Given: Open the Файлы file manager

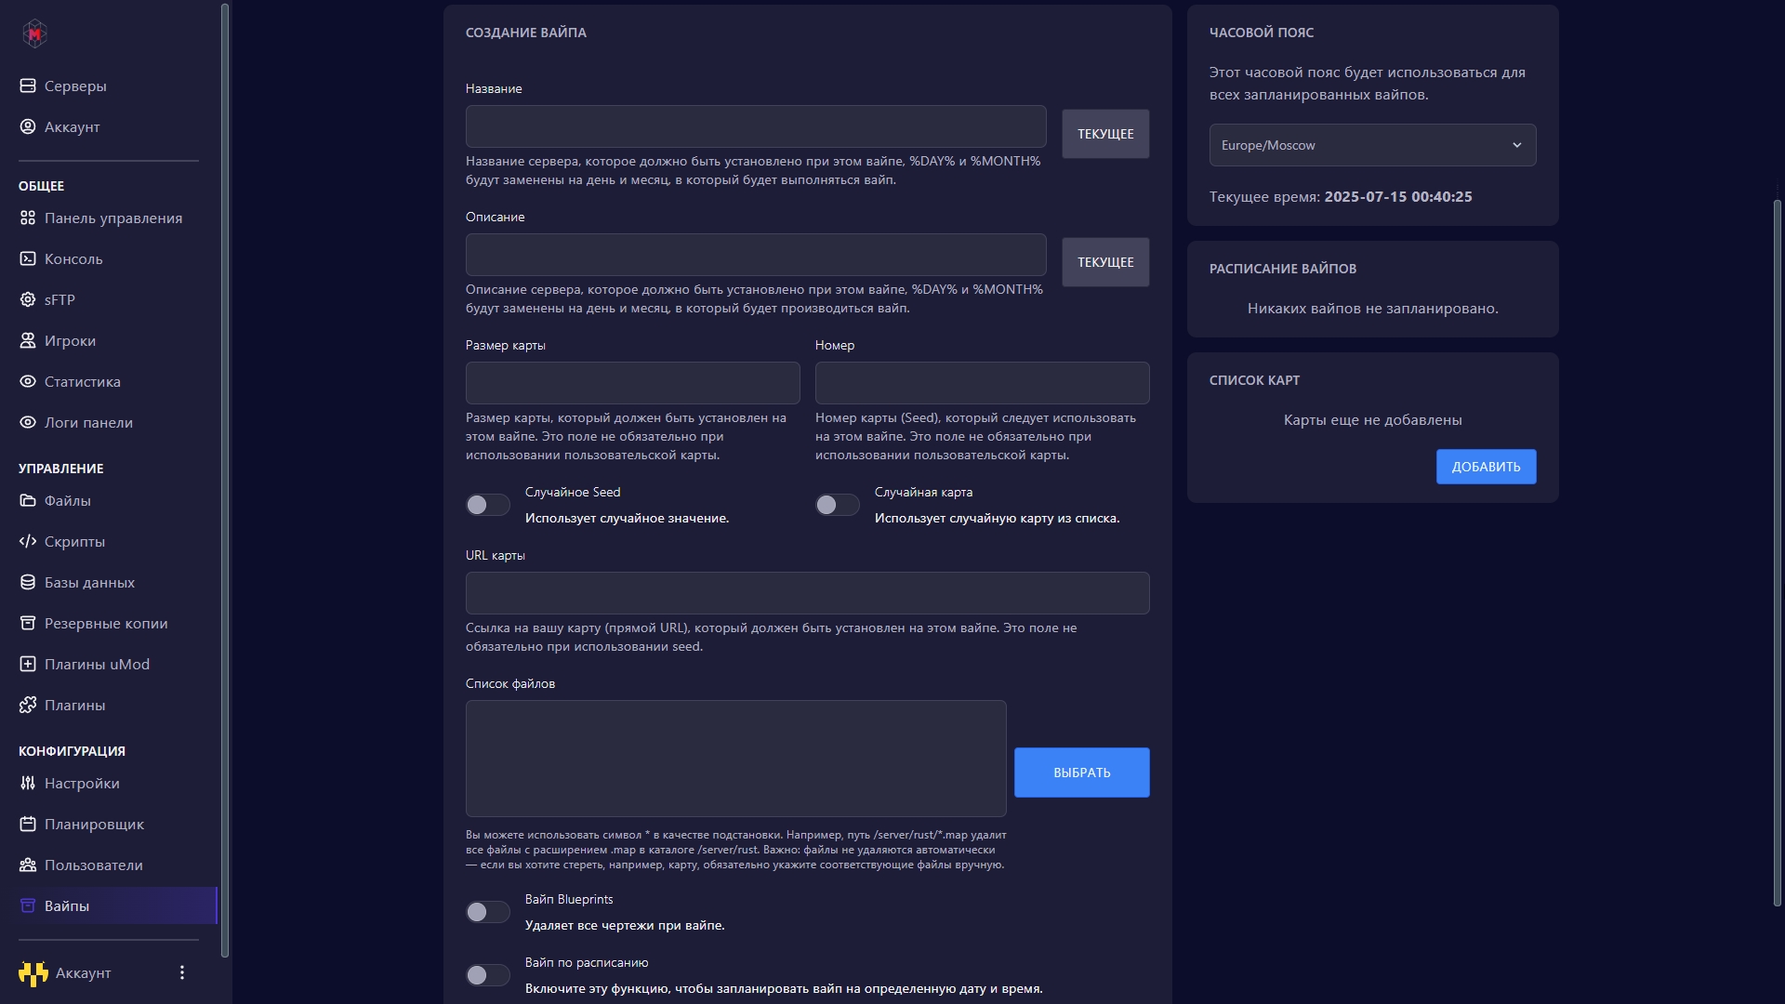Looking at the screenshot, I should pos(67,500).
